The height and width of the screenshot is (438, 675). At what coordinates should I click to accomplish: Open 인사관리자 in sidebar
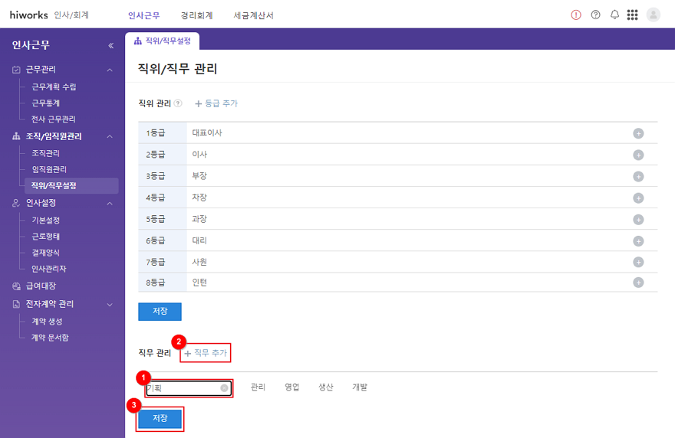tap(48, 269)
